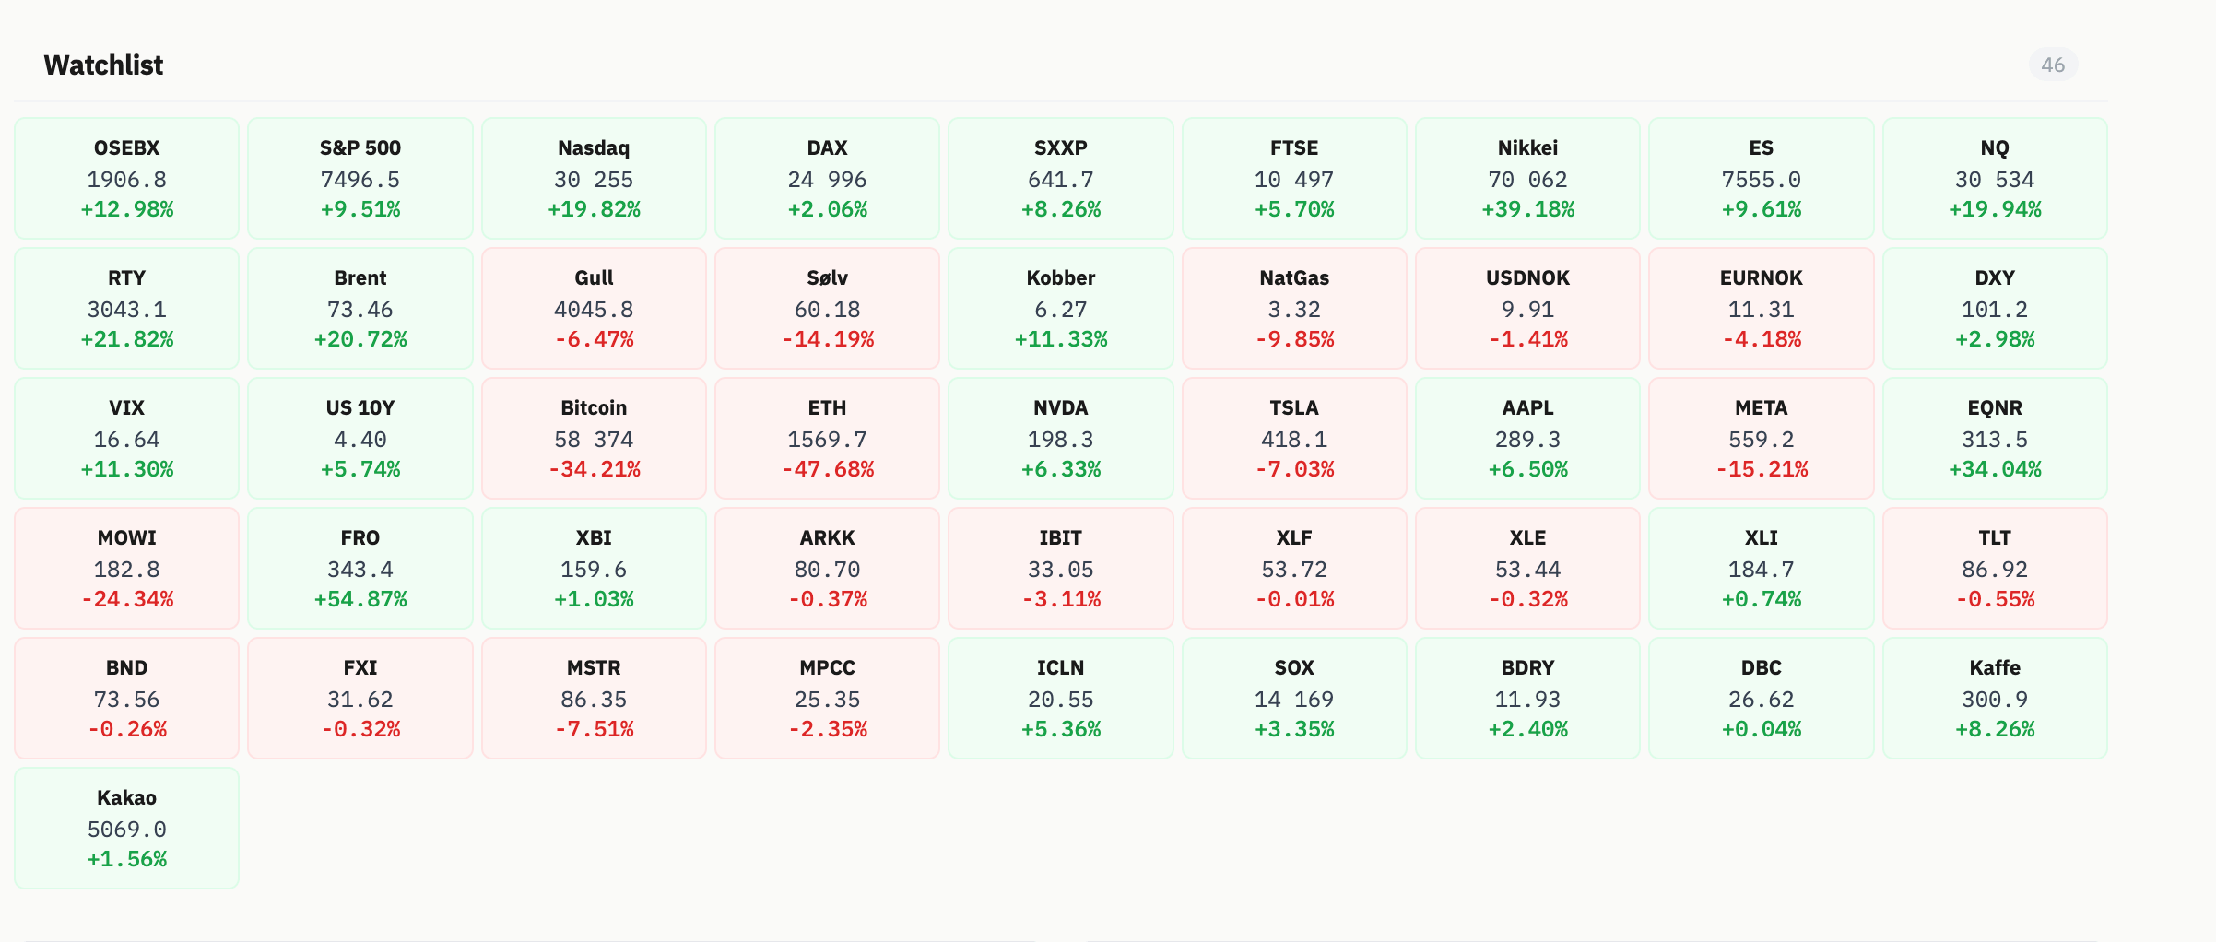Select the TSLA stock card
This screenshot has height=942, width=2216.
tap(1294, 438)
